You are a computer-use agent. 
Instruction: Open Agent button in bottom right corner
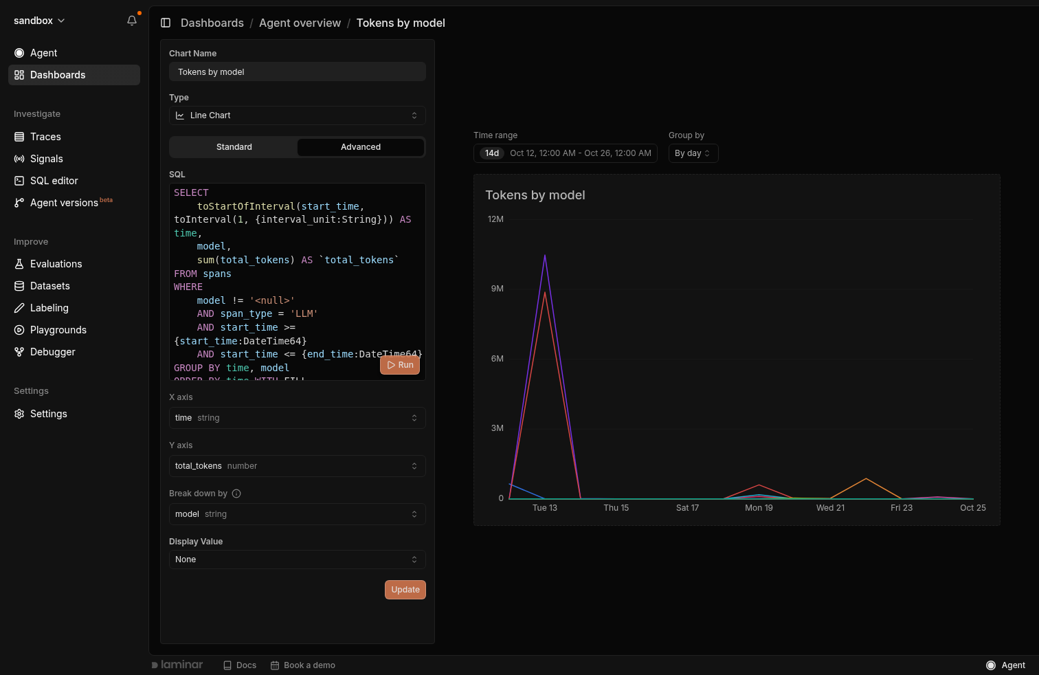pos(1005,665)
